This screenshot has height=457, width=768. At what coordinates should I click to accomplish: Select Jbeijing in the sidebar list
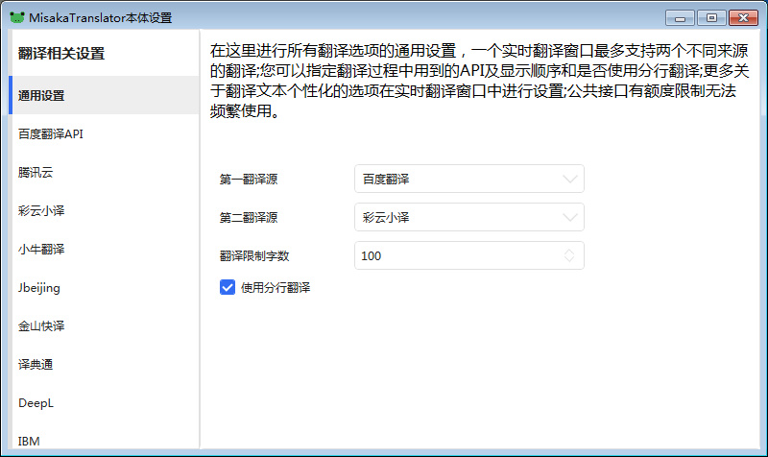click(39, 288)
